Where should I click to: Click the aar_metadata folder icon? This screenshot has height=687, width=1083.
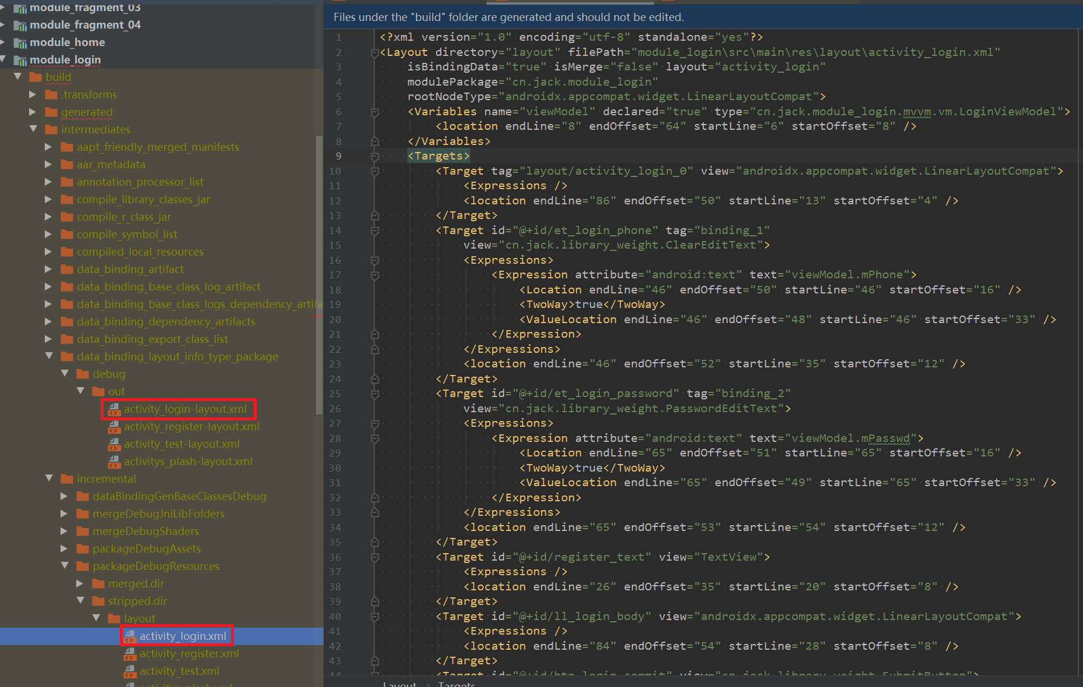67,164
